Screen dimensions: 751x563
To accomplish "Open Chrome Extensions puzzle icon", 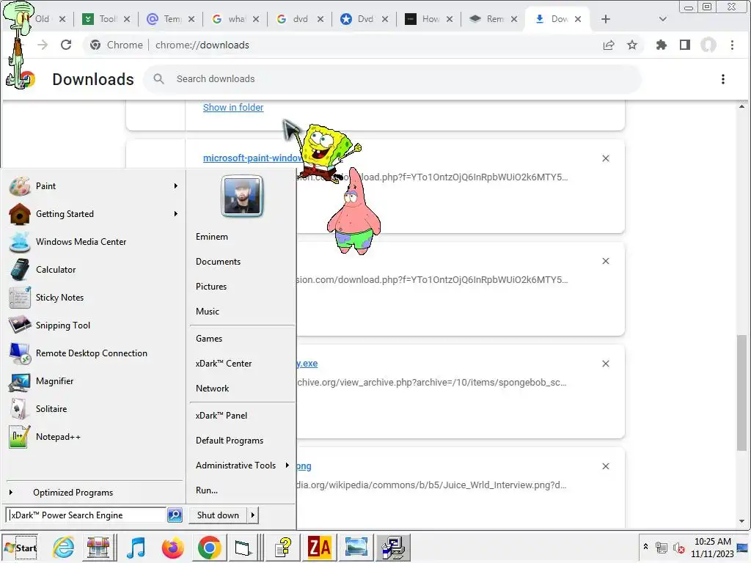I will [x=662, y=45].
